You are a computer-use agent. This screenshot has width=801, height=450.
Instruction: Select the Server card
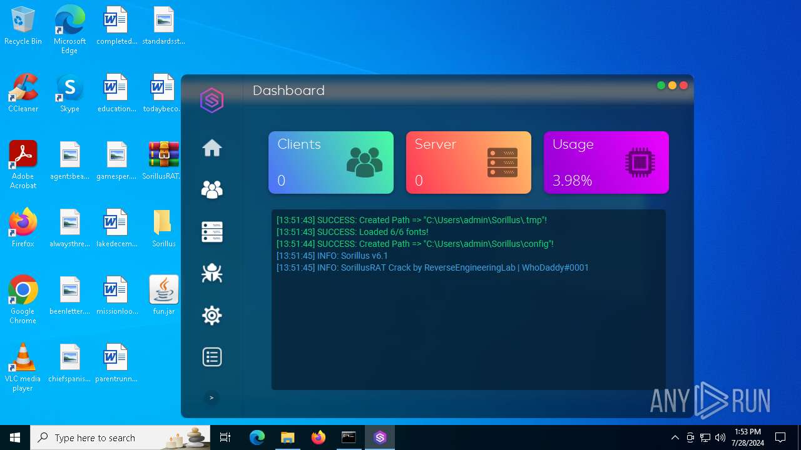[469, 162]
